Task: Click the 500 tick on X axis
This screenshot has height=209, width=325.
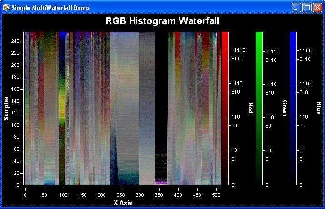Action: 216,195
